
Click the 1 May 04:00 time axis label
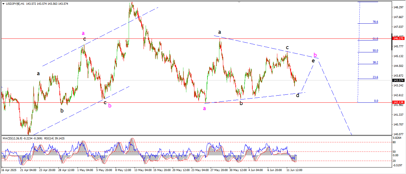tap(86, 170)
